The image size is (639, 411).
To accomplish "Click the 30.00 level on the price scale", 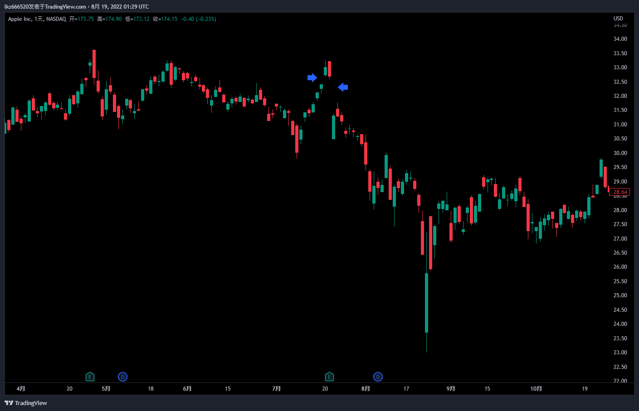I will (620, 153).
